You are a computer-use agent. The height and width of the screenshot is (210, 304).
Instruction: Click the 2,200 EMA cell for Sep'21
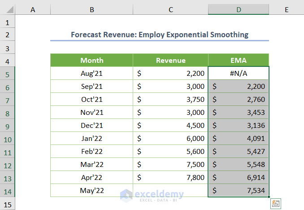[x=239, y=86]
